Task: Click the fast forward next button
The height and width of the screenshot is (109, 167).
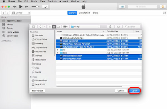Action: [x=27, y=7]
